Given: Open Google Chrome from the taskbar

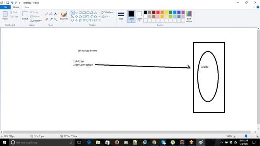Looking at the screenshot, I should (154, 142).
